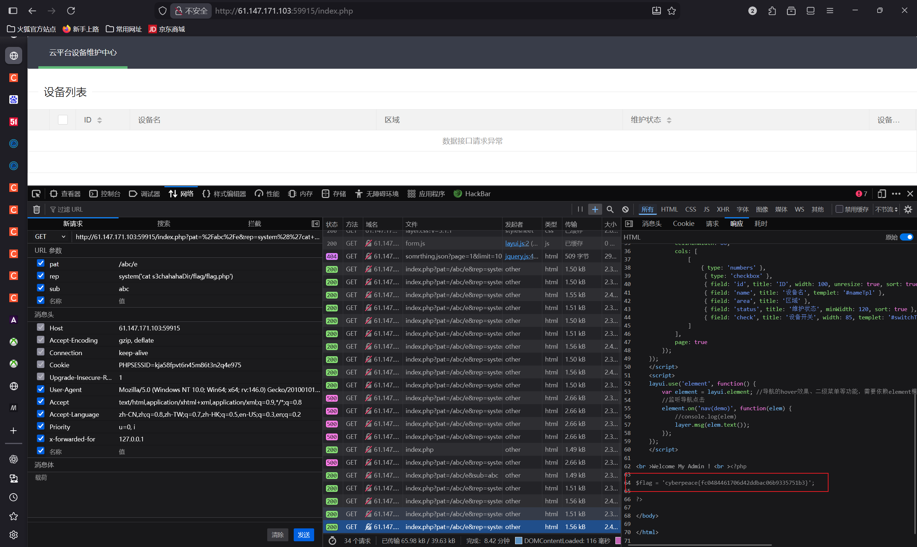The height and width of the screenshot is (547, 917).
Task: Click the 发送 send button
Action: pos(303,535)
